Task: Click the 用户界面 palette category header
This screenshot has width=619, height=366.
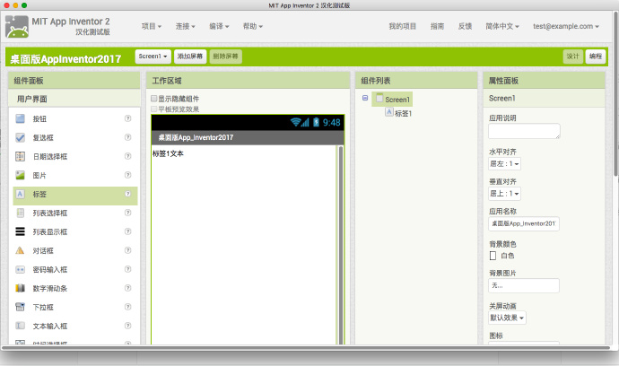Action: [x=74, y=99]
